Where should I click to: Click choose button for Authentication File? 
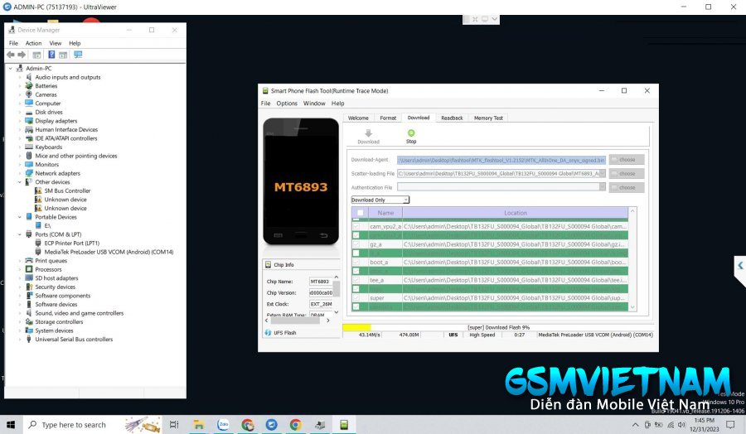(x=627, y=187)
